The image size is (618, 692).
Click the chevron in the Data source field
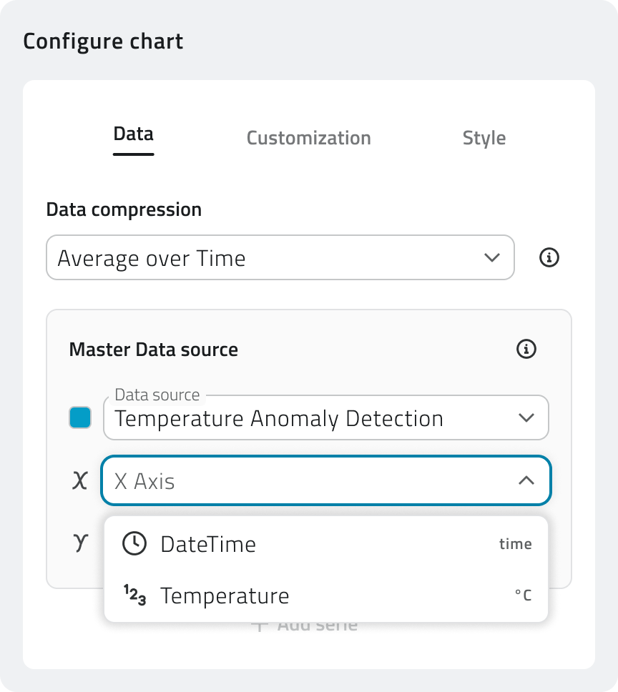pyautogui.click(x=526, y=418)
